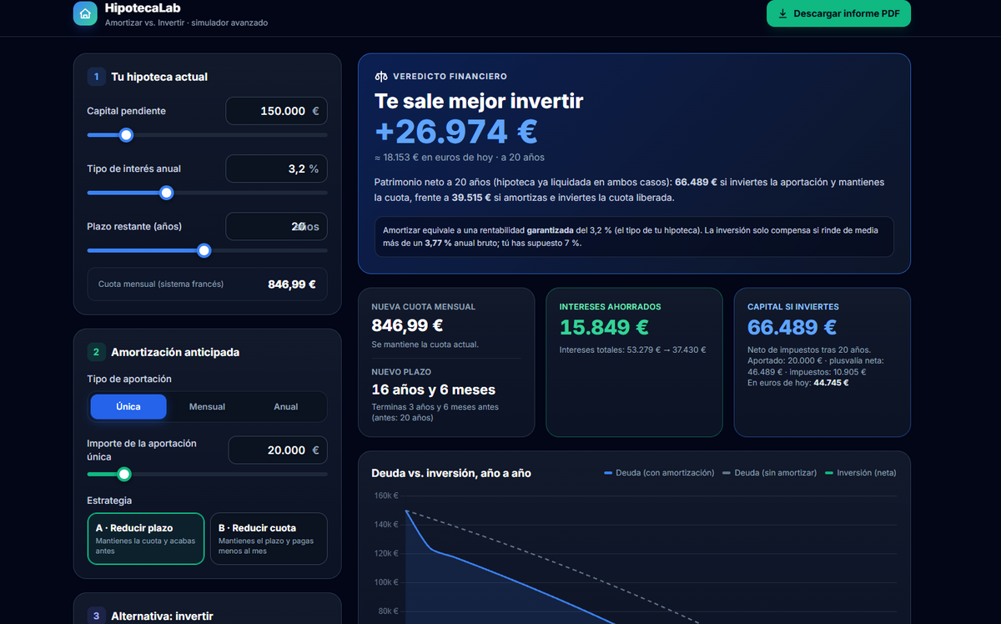The width and height of the screenshot is (1001, 624).
Task: Click the 846,99 € value under Nueva cuota mensual
Action: tap(407, 325)
